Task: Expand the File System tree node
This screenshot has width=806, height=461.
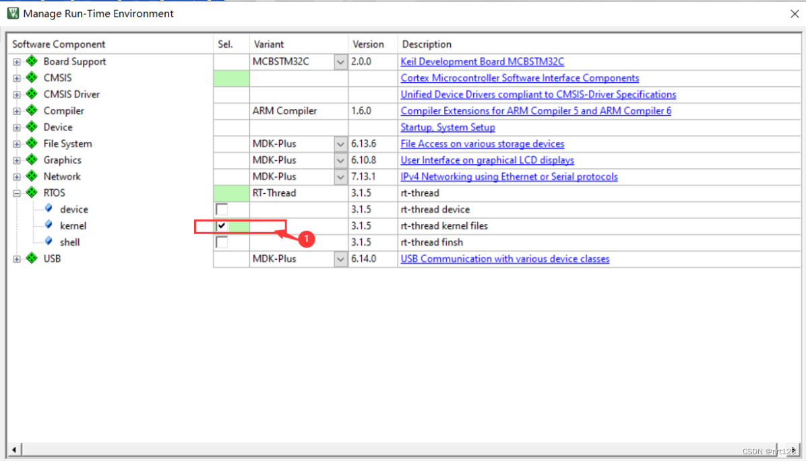Action: [x=17, y=144]
